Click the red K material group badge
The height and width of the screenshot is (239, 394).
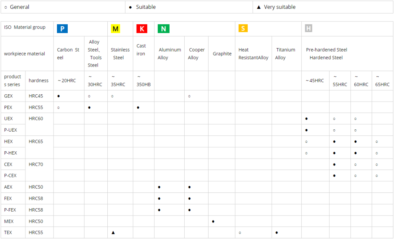pyautogui.click(x=142, y=29)
